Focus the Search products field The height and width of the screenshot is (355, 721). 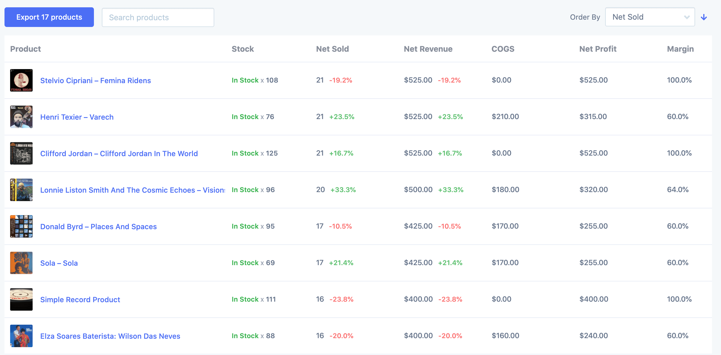pos(158,17)
